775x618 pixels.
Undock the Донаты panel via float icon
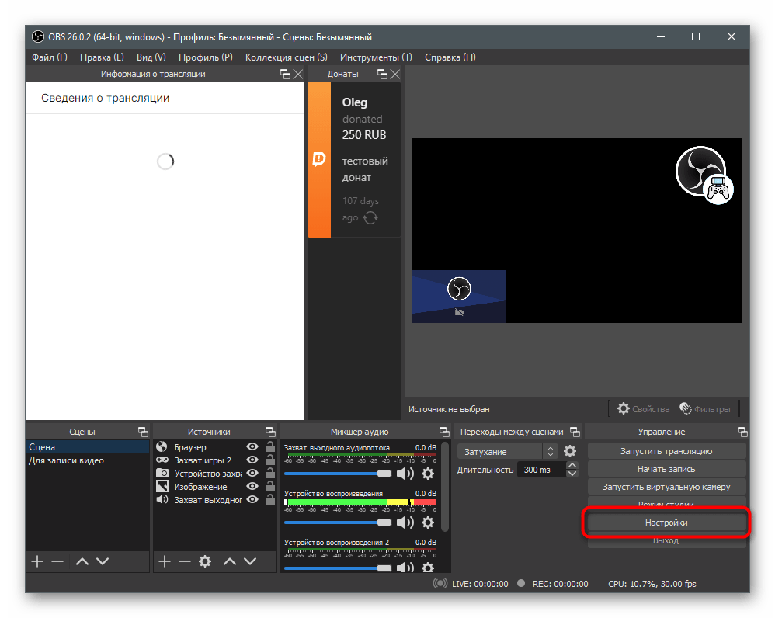tap(381, 74)
